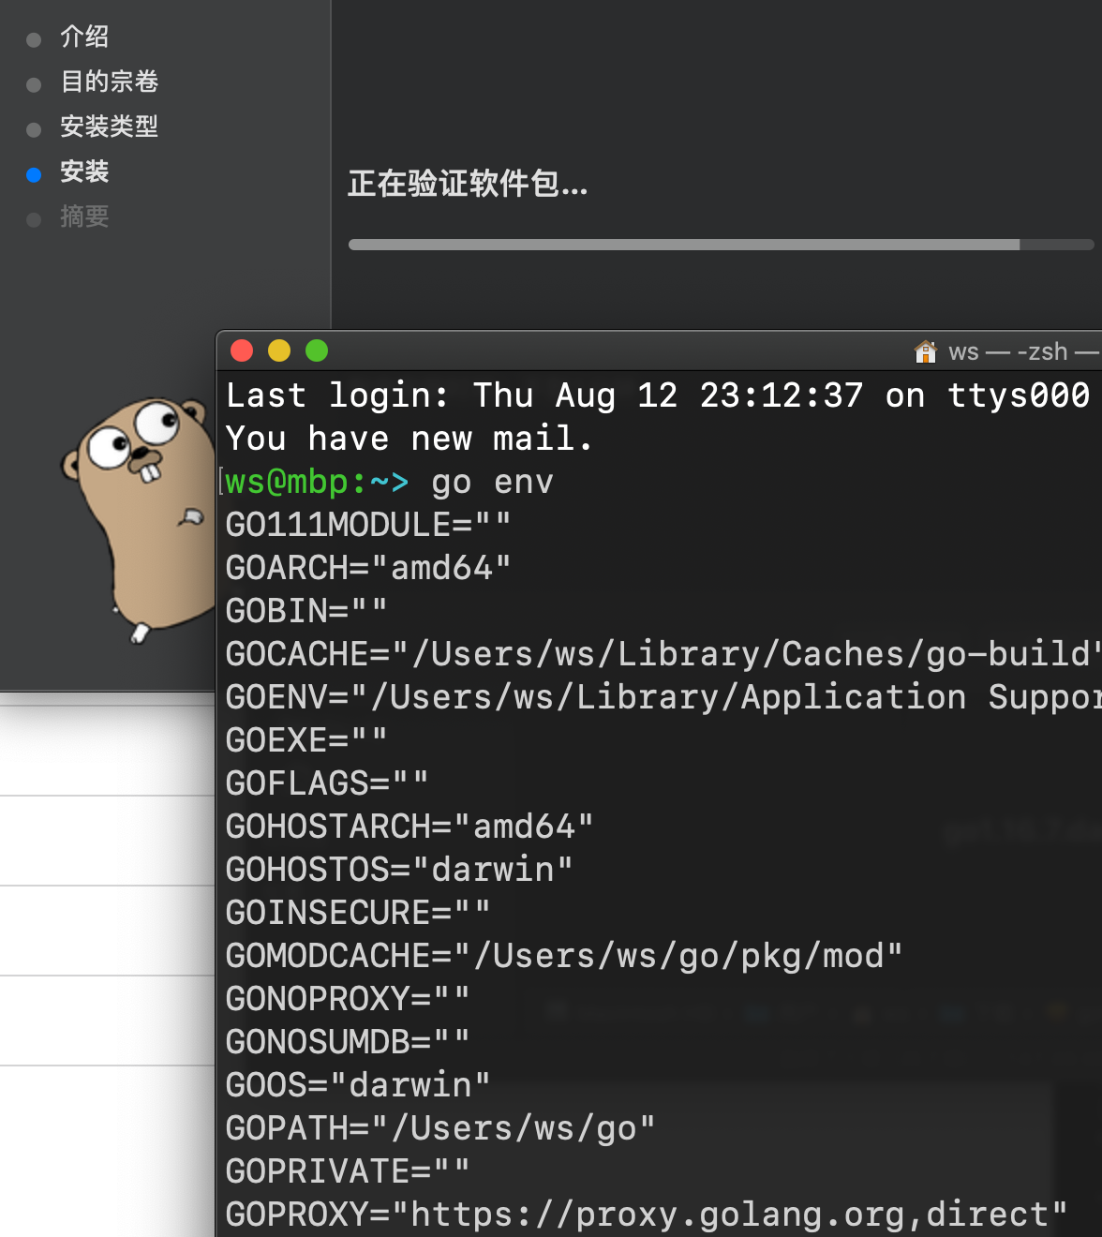Click the GOCACHE path line
Screen dimensions: 1102x1237
[663, 654]
